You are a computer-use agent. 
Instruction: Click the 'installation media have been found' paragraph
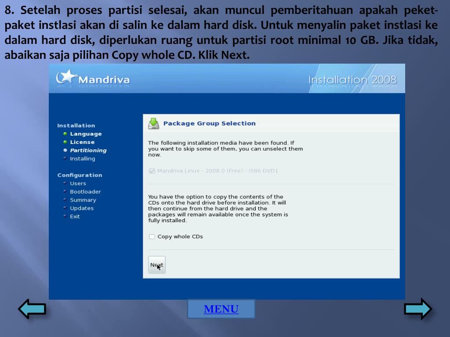pos(225,149)
